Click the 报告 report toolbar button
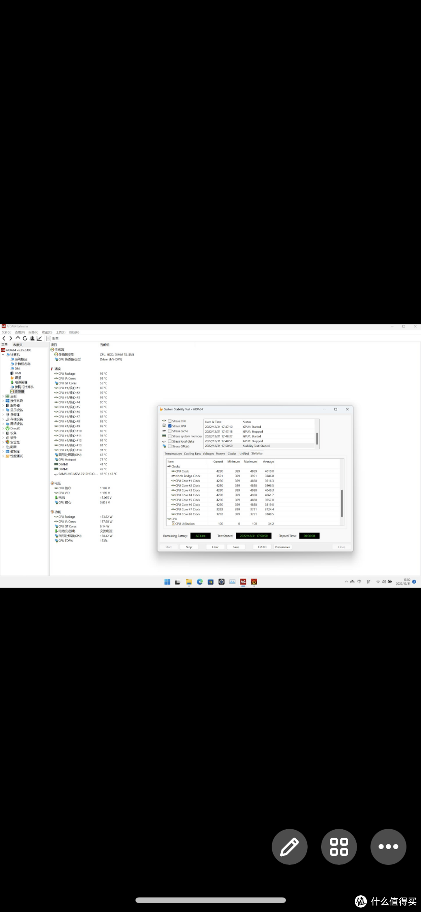Image resolution: width=421 pixels, height=912 pixels. pyautogui.click(x=53, y=338)
